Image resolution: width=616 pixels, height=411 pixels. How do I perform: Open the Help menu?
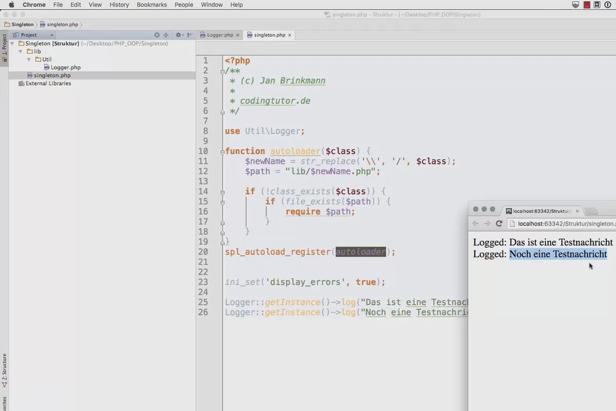(x=236, y=5)
